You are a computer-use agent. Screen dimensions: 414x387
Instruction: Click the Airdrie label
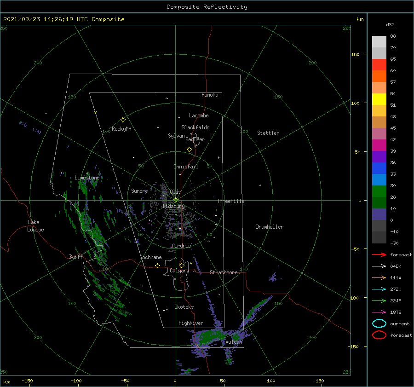tap(181, 246)
